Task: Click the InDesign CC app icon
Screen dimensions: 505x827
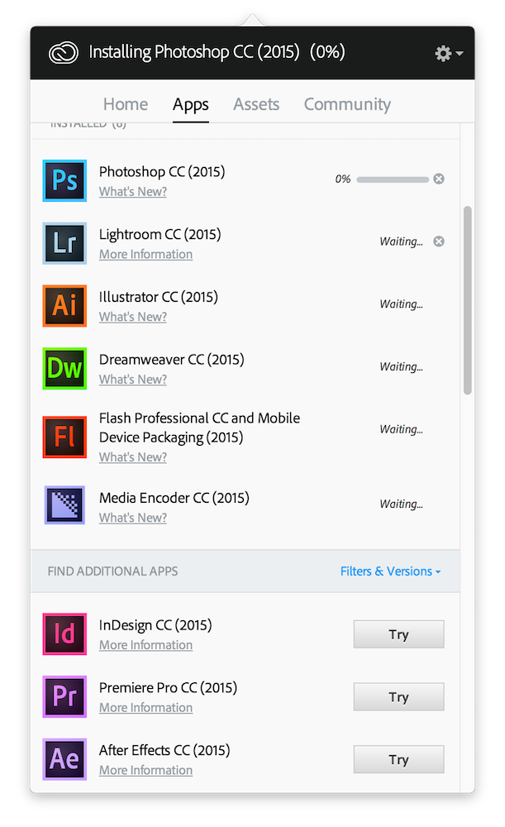Action: (x=64, y=634)
